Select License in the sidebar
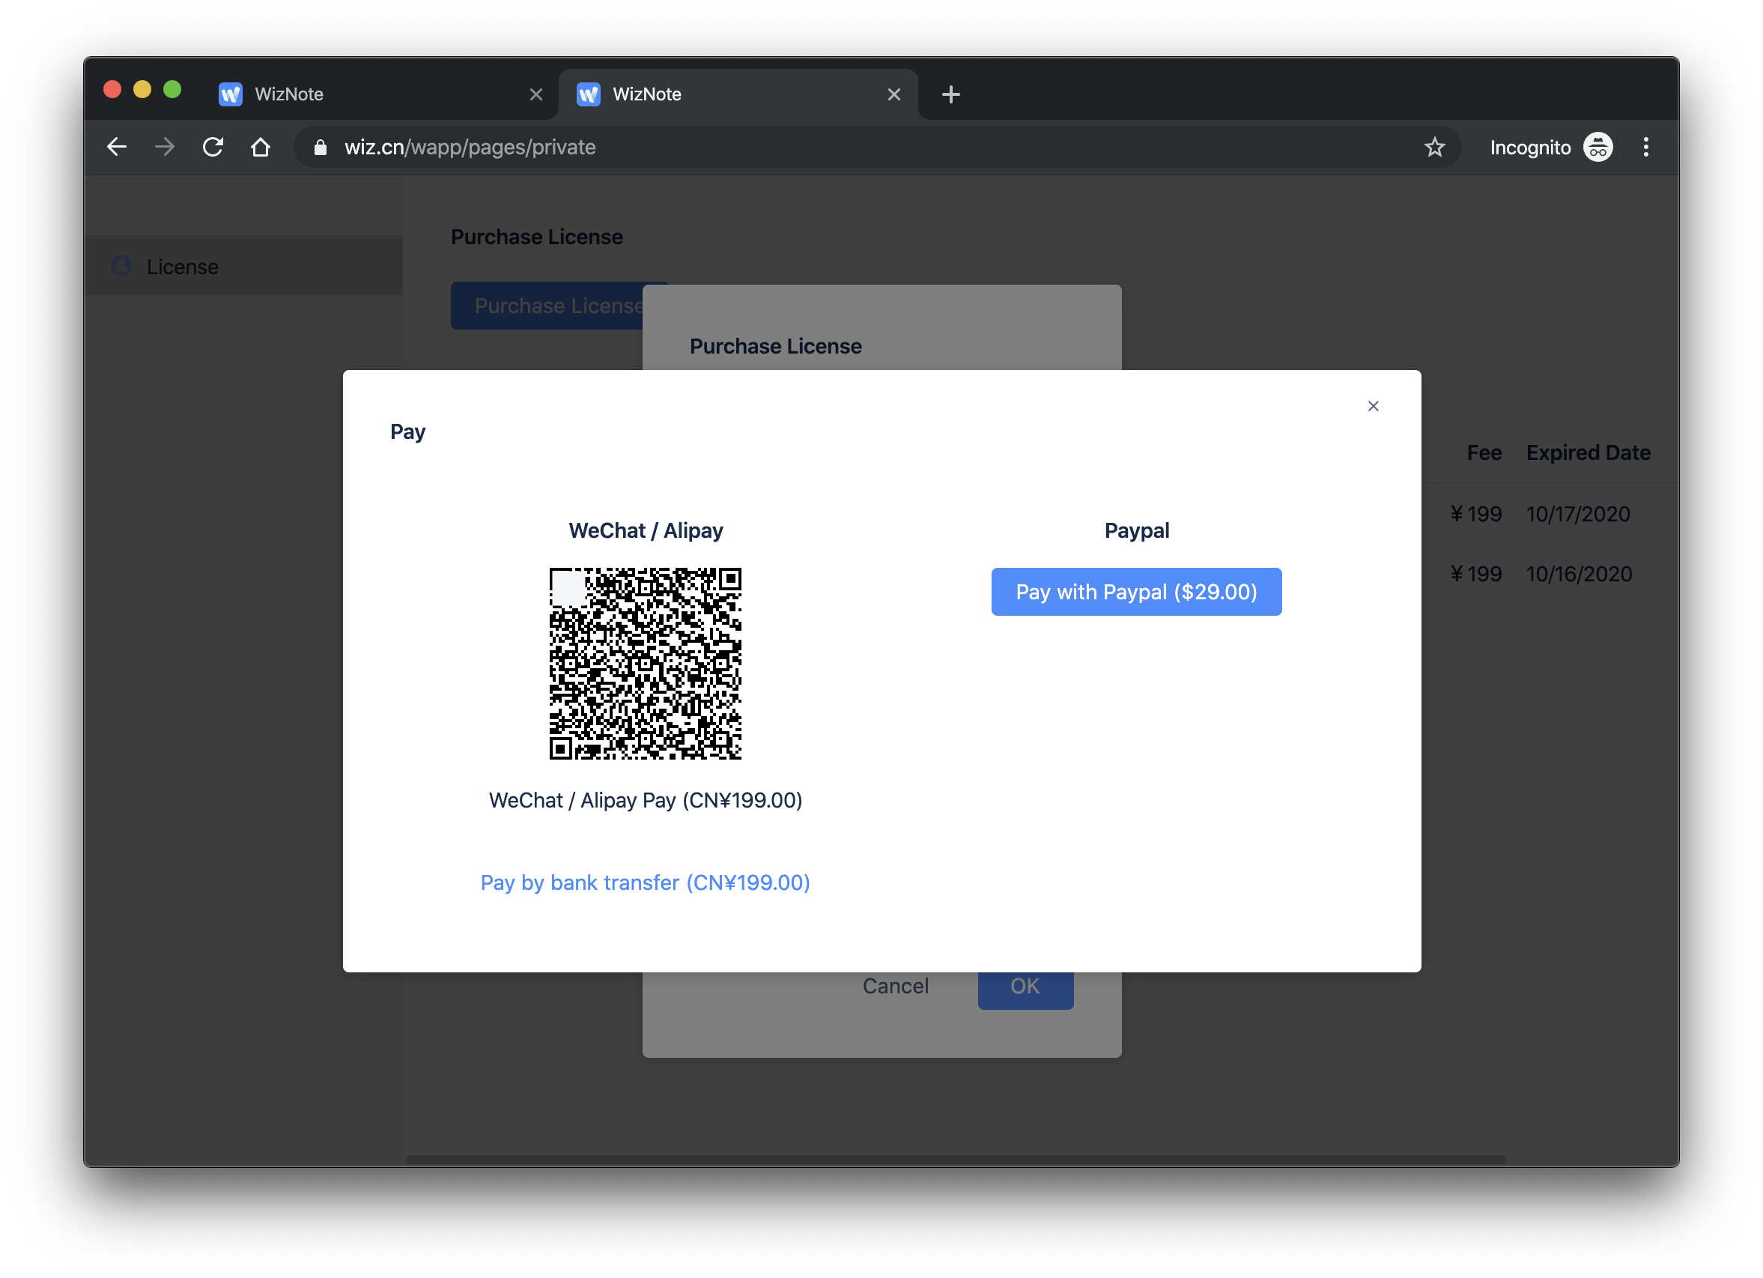The image size is (1763, 1278). tap(243, 266)
